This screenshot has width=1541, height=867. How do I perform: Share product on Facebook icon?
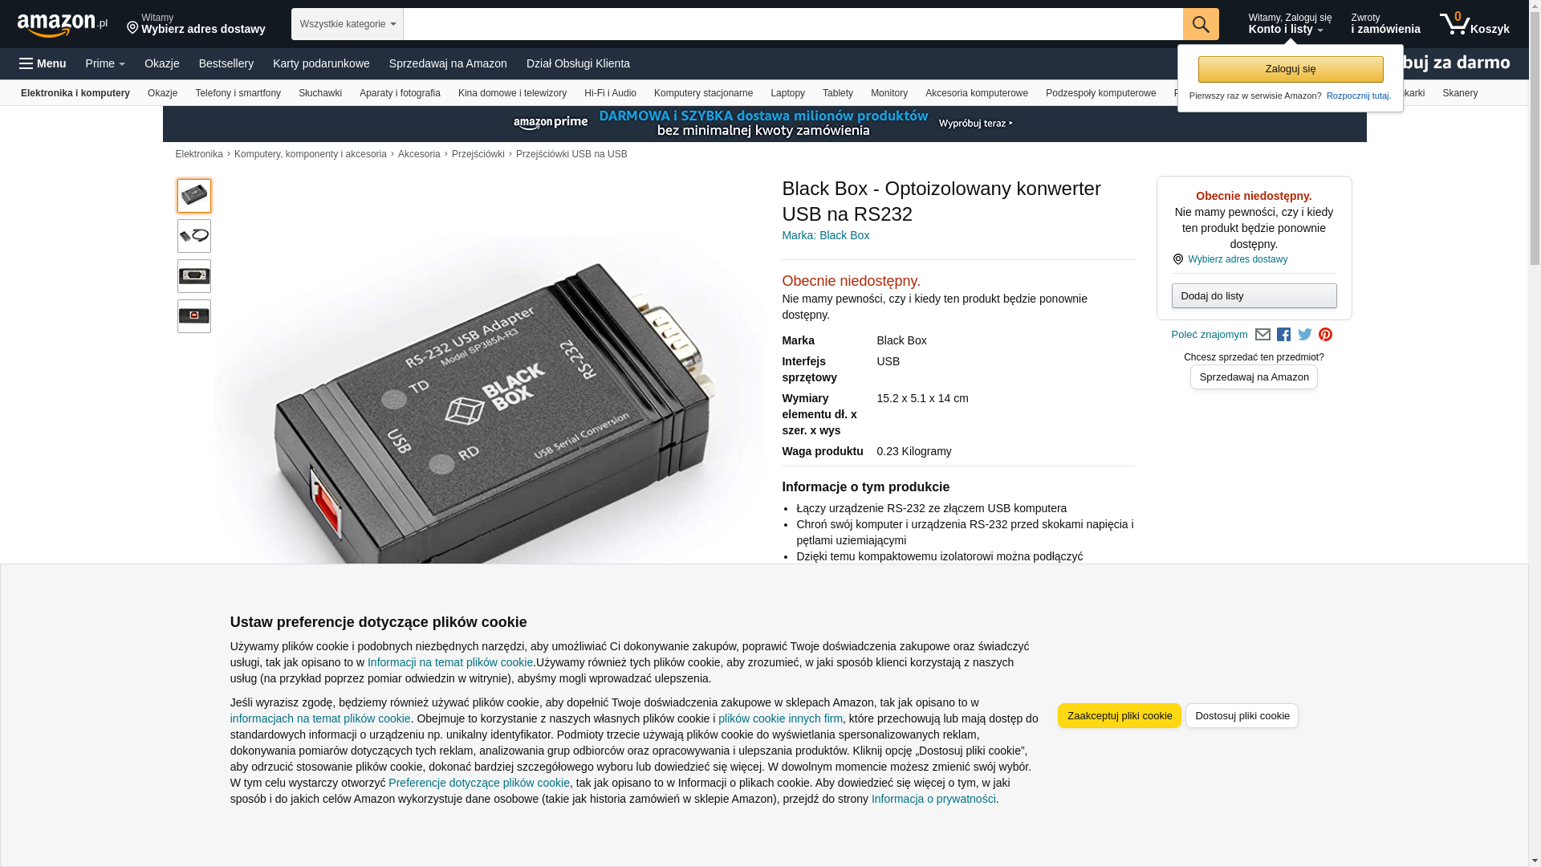[x=1284, y=335]
